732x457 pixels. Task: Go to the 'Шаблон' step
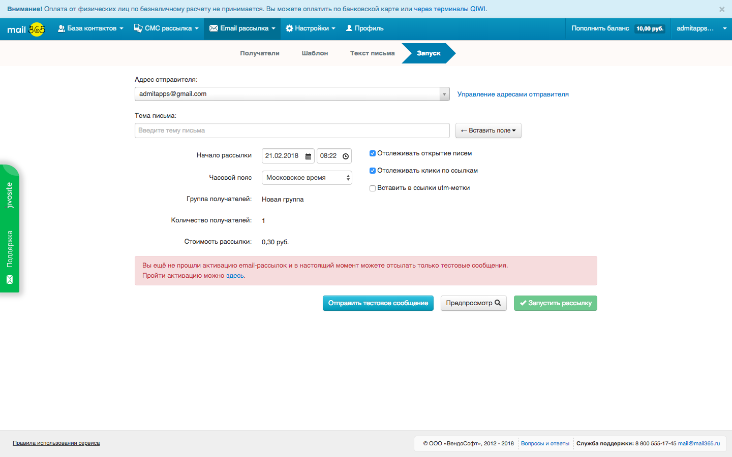pos(315,53)
